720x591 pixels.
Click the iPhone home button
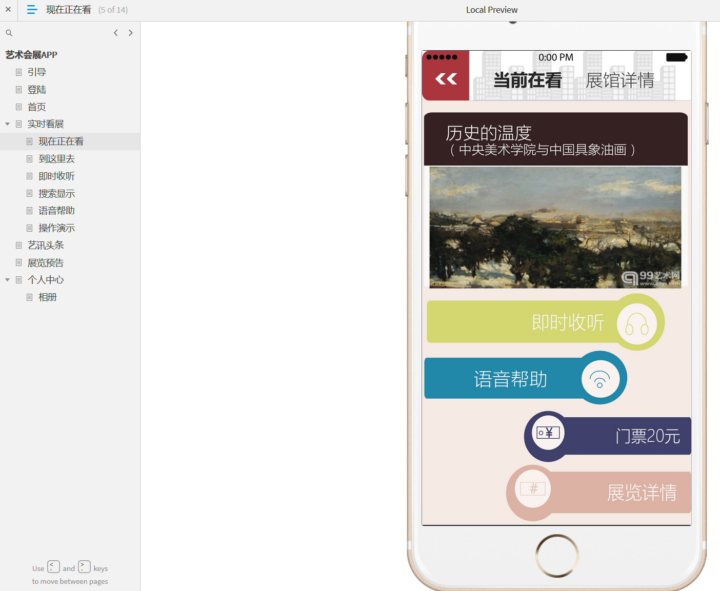click(557, 556)
